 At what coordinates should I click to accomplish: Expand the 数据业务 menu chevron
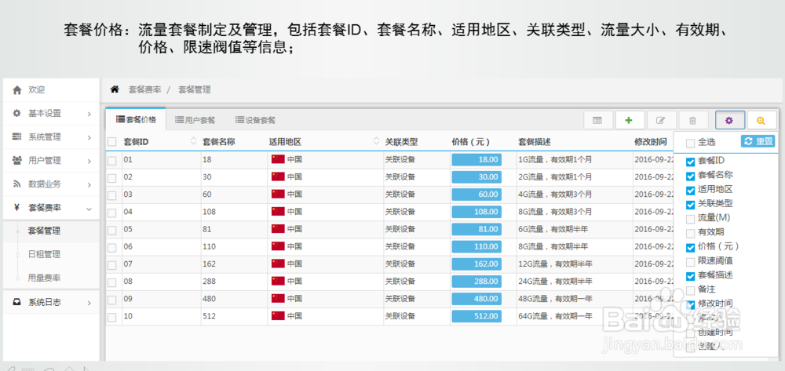click(89, 184)
